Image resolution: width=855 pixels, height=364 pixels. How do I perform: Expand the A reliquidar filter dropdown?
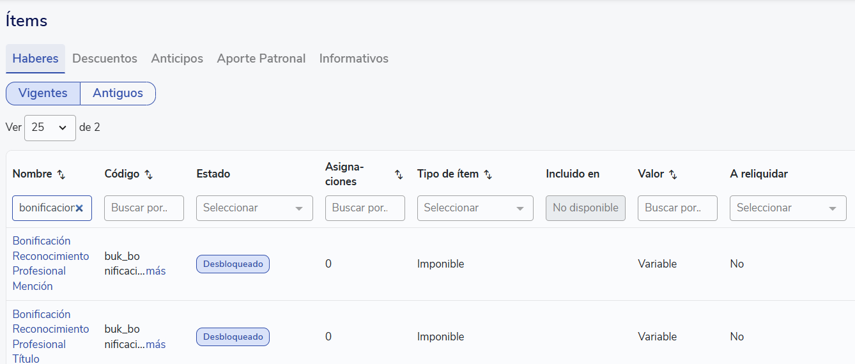[787, 208]
